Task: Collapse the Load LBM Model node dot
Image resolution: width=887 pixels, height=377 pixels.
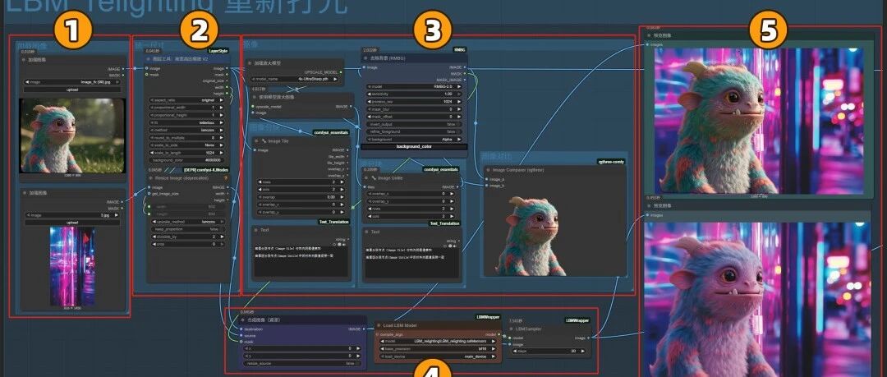Action: [380, 326]
